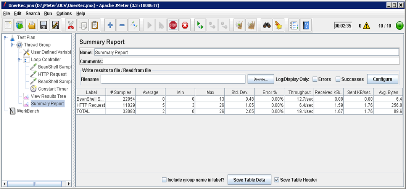The image size is (406, 190).
Task: Click the Help question mark icon
Action: 306,25
